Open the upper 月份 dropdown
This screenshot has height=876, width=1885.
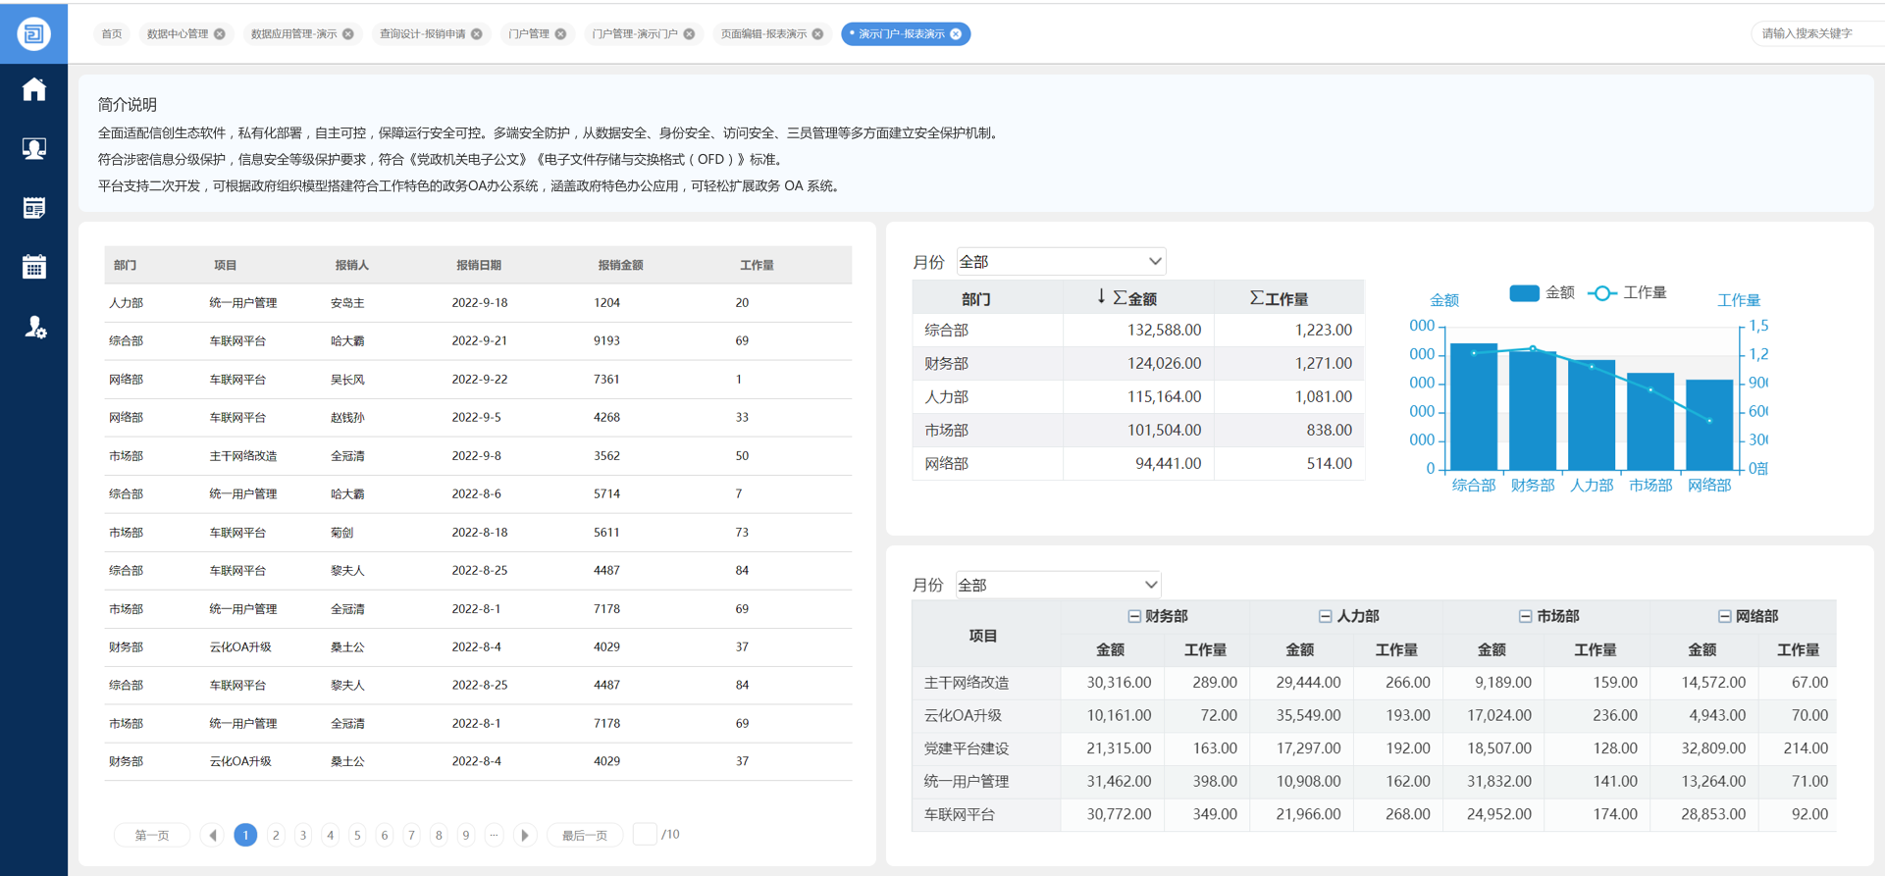coord(1060,262)
